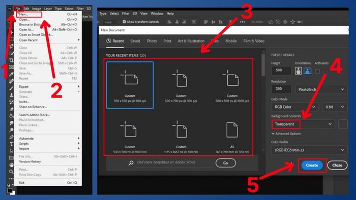Click the black foreground color swatch

[10, 190]
